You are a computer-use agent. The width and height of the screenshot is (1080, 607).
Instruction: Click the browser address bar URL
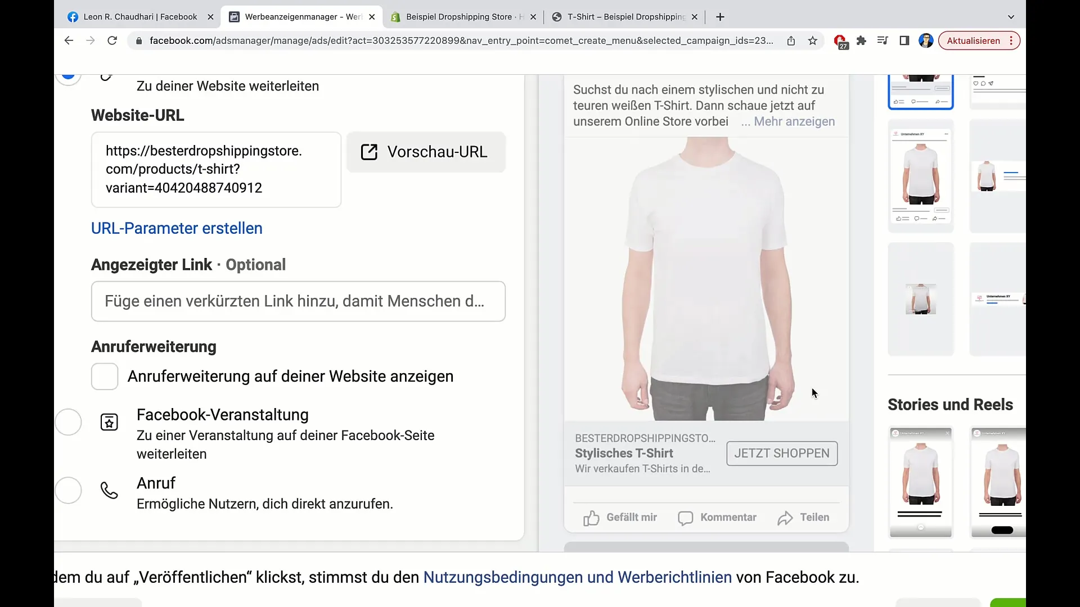tap(461, 40)
